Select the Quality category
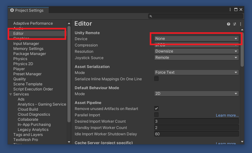This screenshot has height=153, width=252. click(19, 79)
